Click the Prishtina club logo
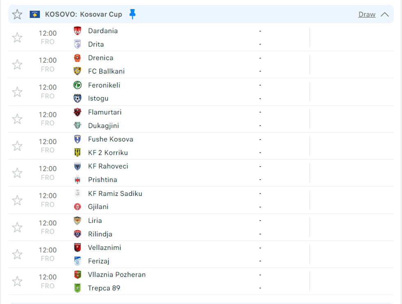Image resolution: width=402 pixels, height=304 pixels. click(77, 180)
